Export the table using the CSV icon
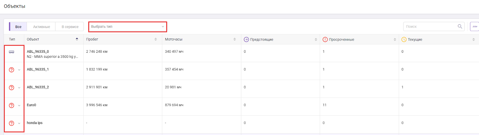This screenshot has width=479, height=135. click(x=475, y=27)
